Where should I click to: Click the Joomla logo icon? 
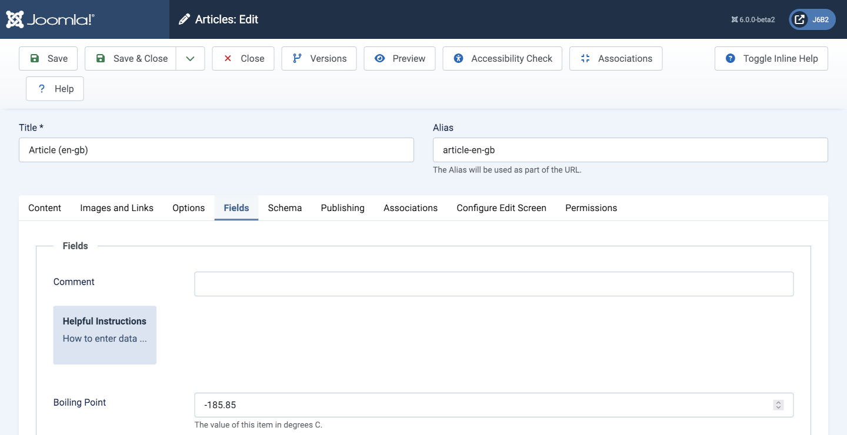(x=14, y=19)
